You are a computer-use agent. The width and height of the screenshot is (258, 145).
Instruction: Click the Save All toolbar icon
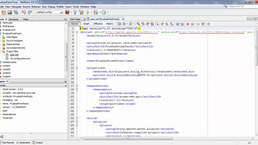coord(16,12)
